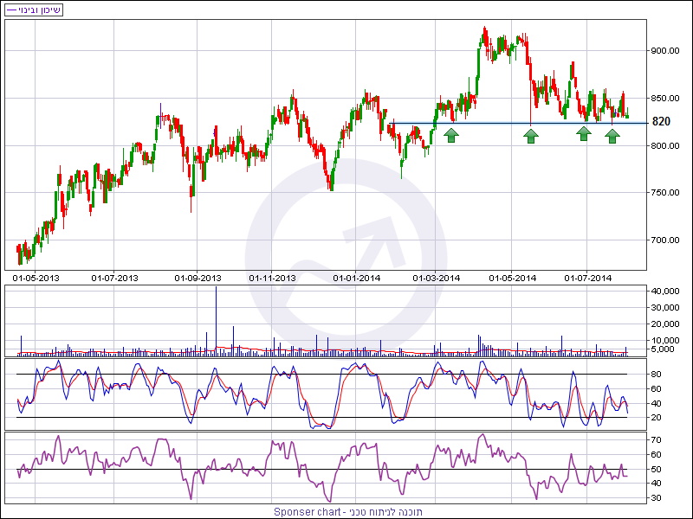Click the 01-05-2013 date label
Viewport: 693px width, 519px height.
(x=36, y=278)
